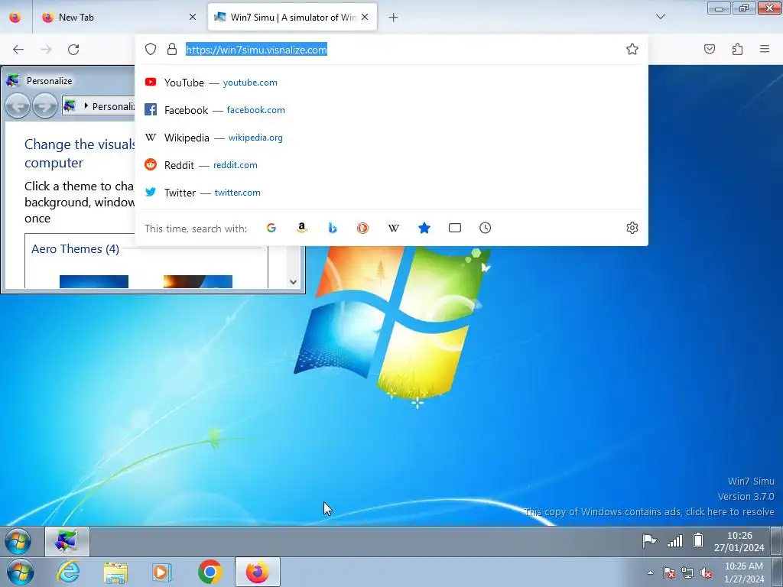Open the simulated Windows 7 Start orb
783x587 pixels.
point(18,541)
